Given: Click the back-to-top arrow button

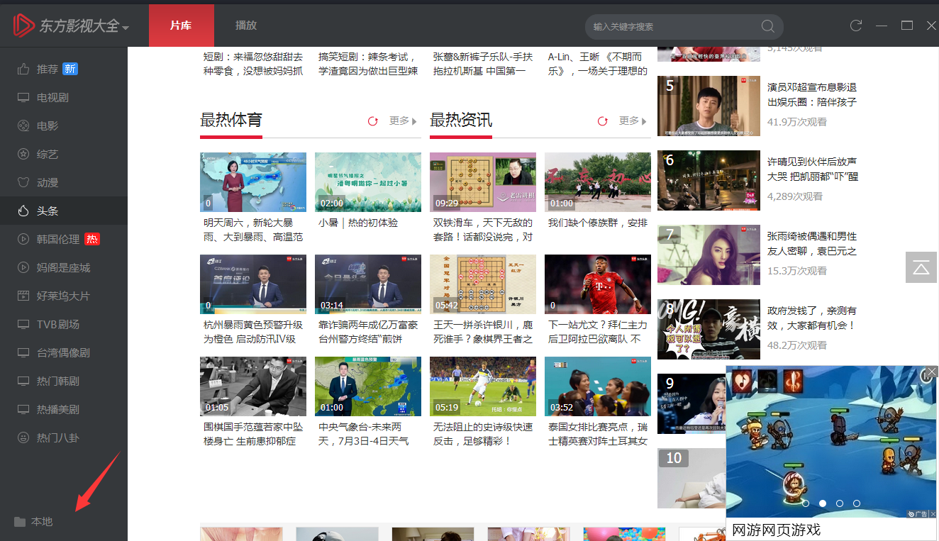Looking at the screenshot, I should point(921,267).
